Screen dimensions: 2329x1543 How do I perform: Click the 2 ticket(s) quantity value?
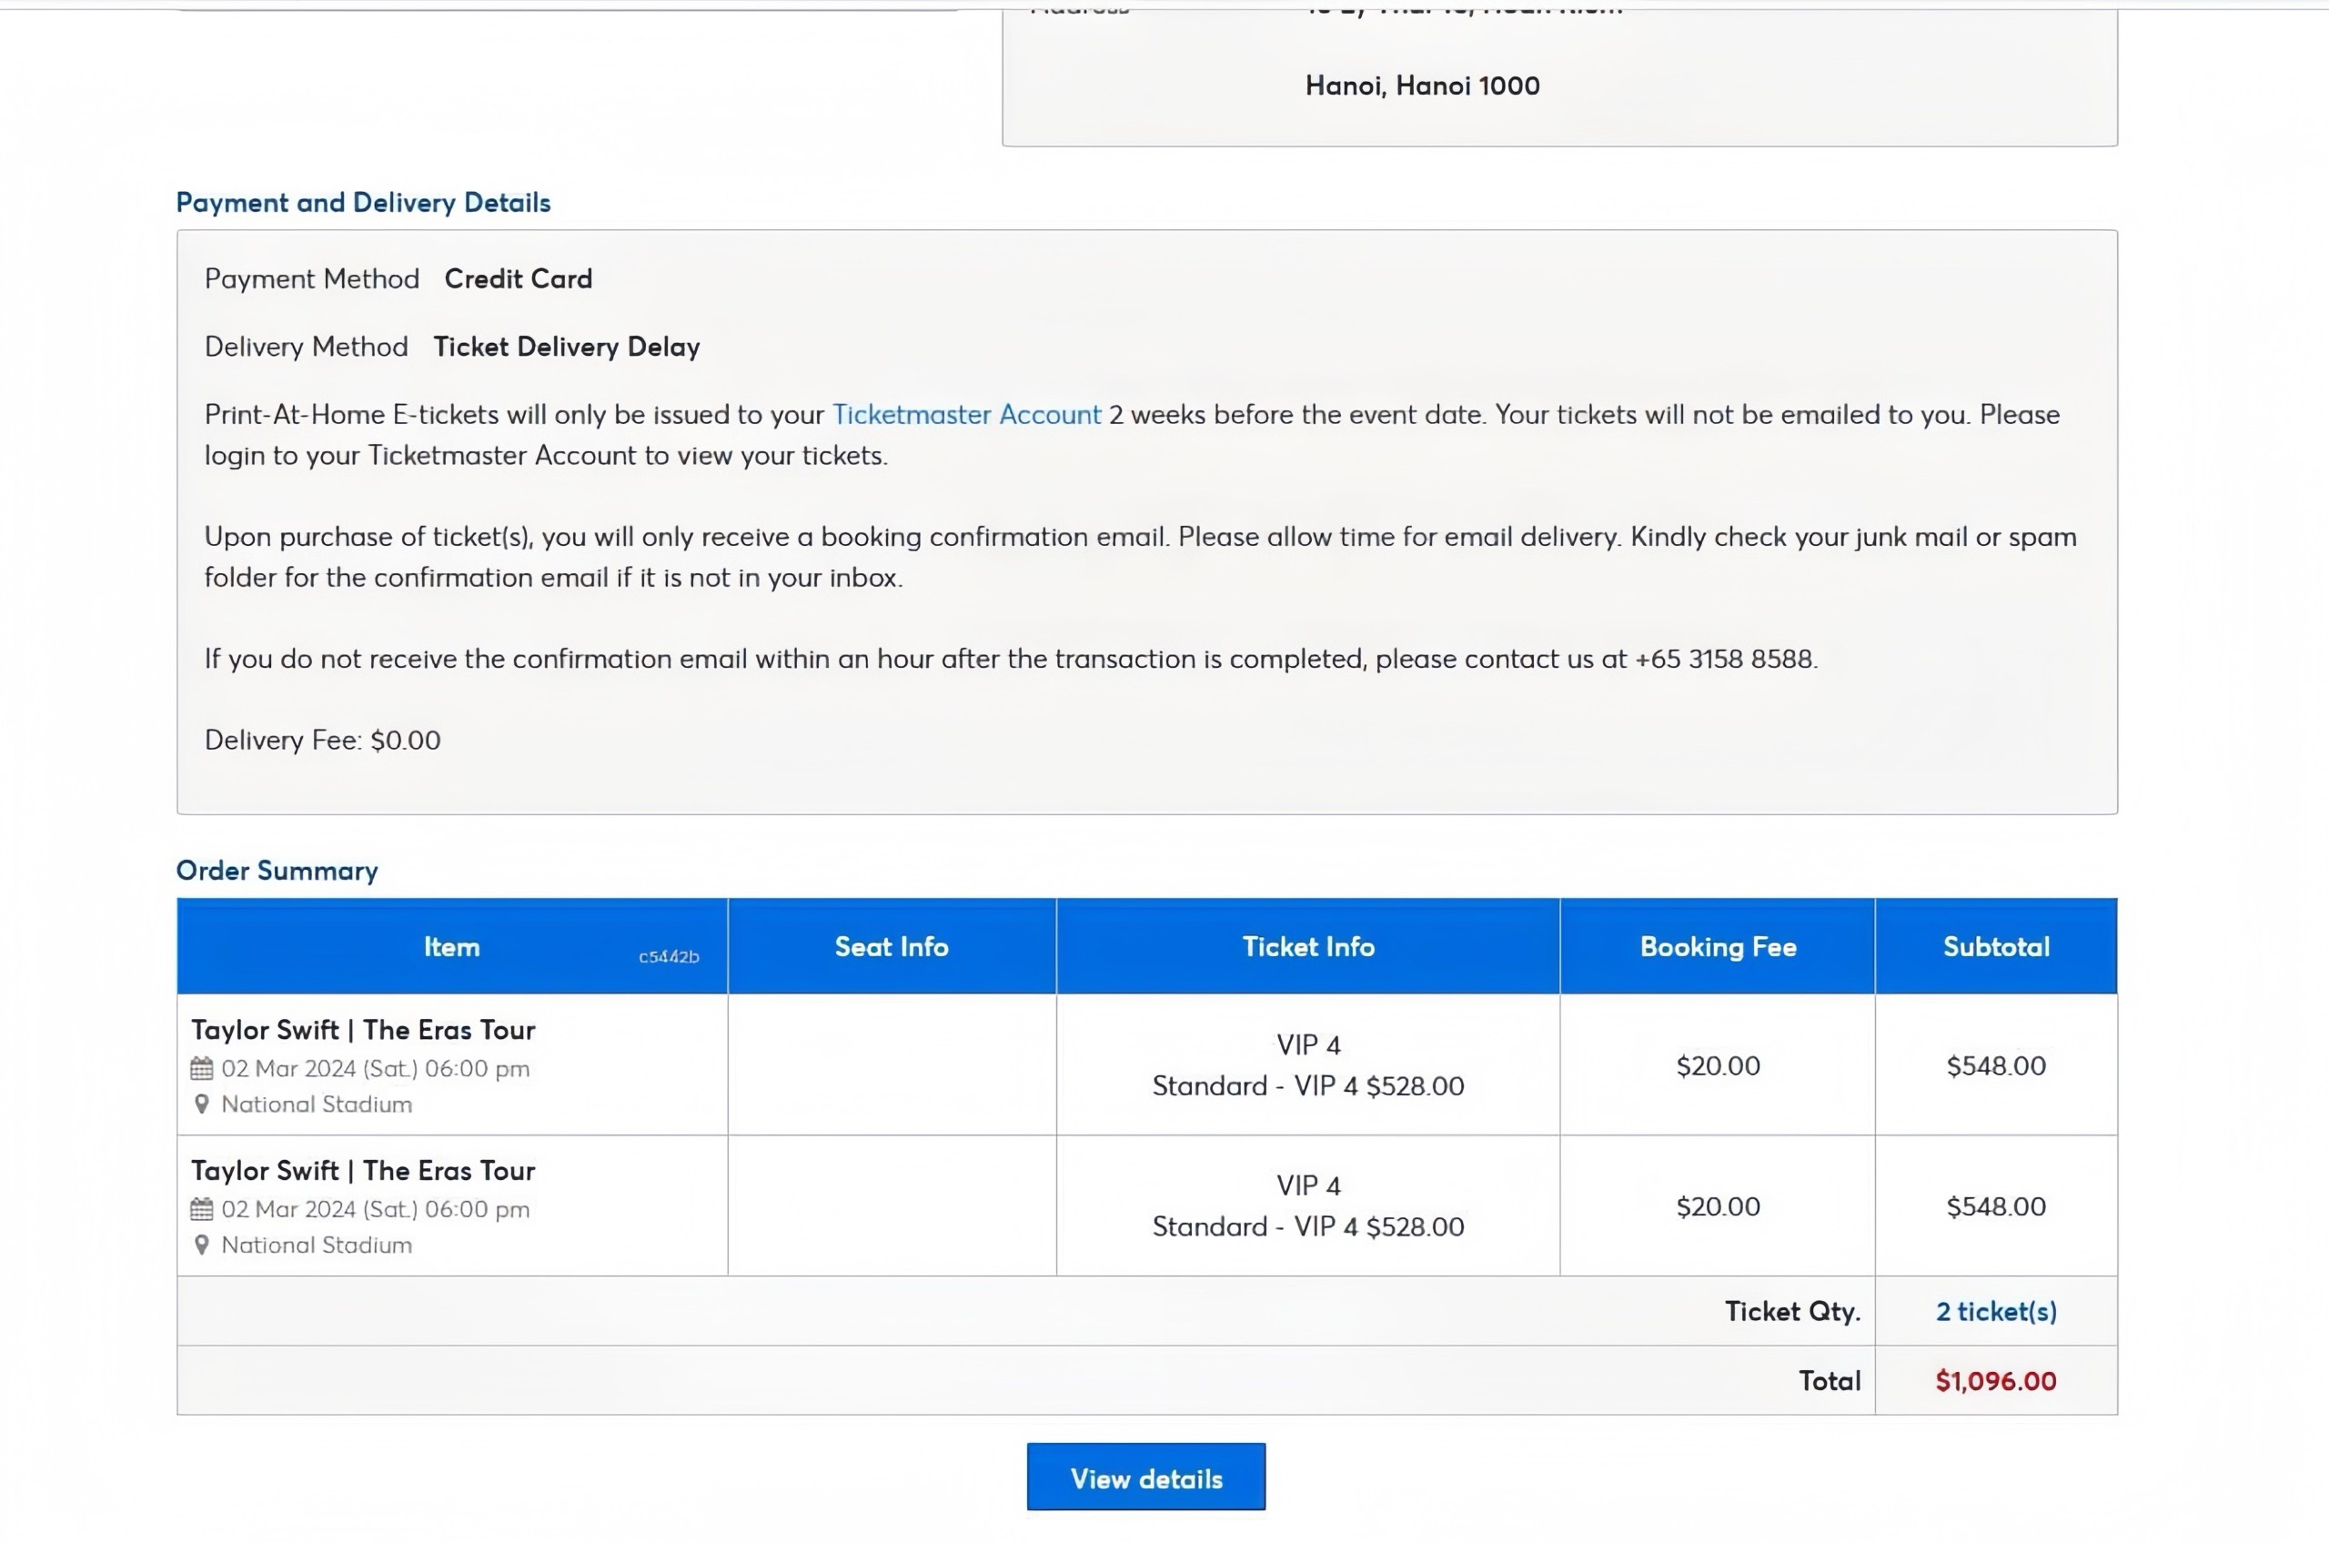pos(1996,1312)
